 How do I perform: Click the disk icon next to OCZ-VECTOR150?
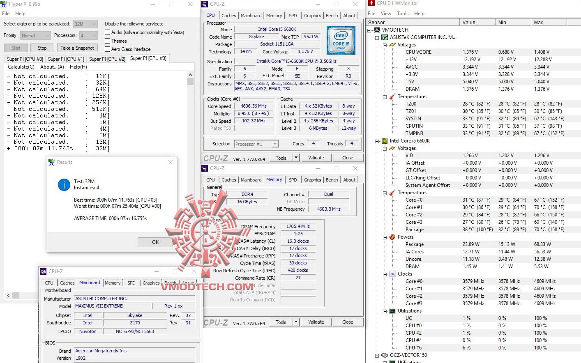[384, 356]
